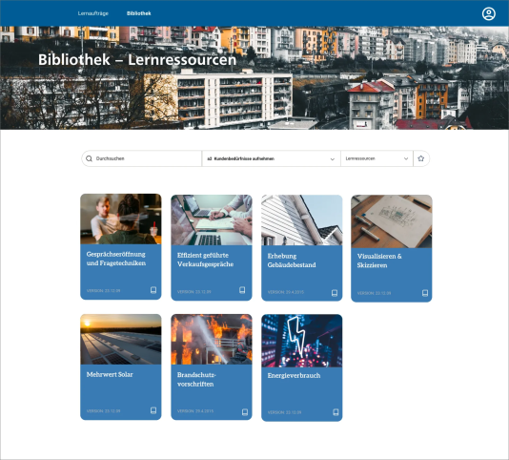
Task: Click version text on Visualisieren & Skizzieren card
Action: tap(374, 293)
